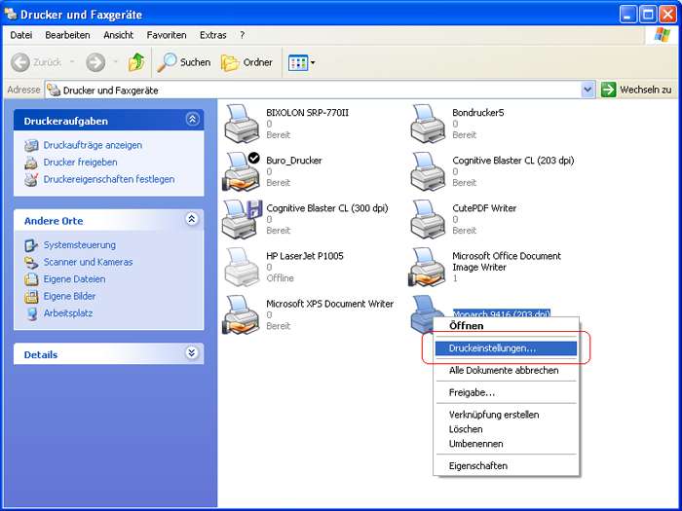Click the Scanner und Kameras icon
The height and width of the screenshot is (511, 682).
coord(31,262)
